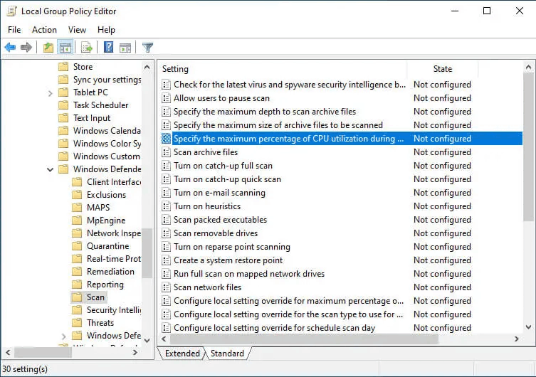
Task: Click the tree pane scroll up arrow
Action: pyautogui.click(x=147, y=68)
